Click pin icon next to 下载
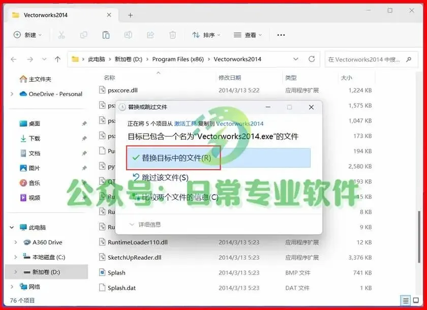 84,138
